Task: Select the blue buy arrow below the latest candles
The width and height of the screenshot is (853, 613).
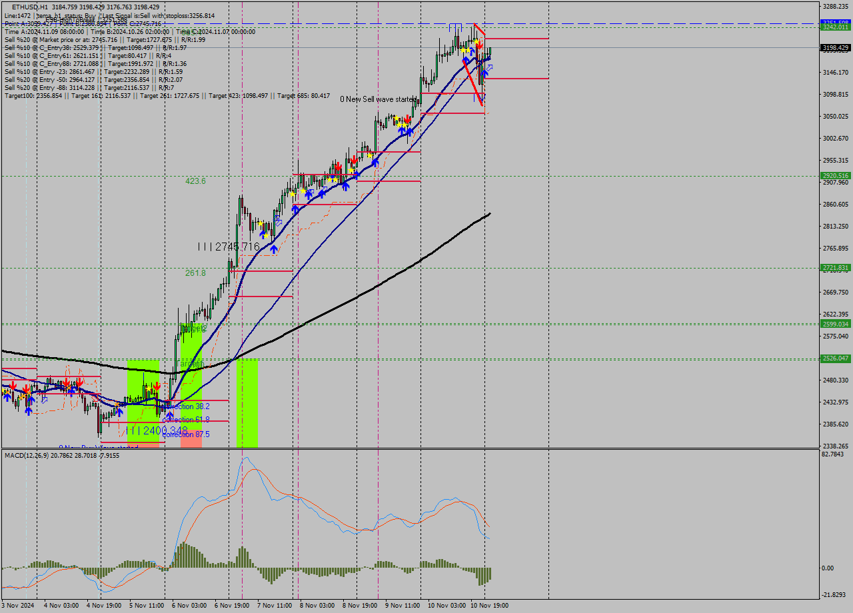Action: (x=484, y=73)
